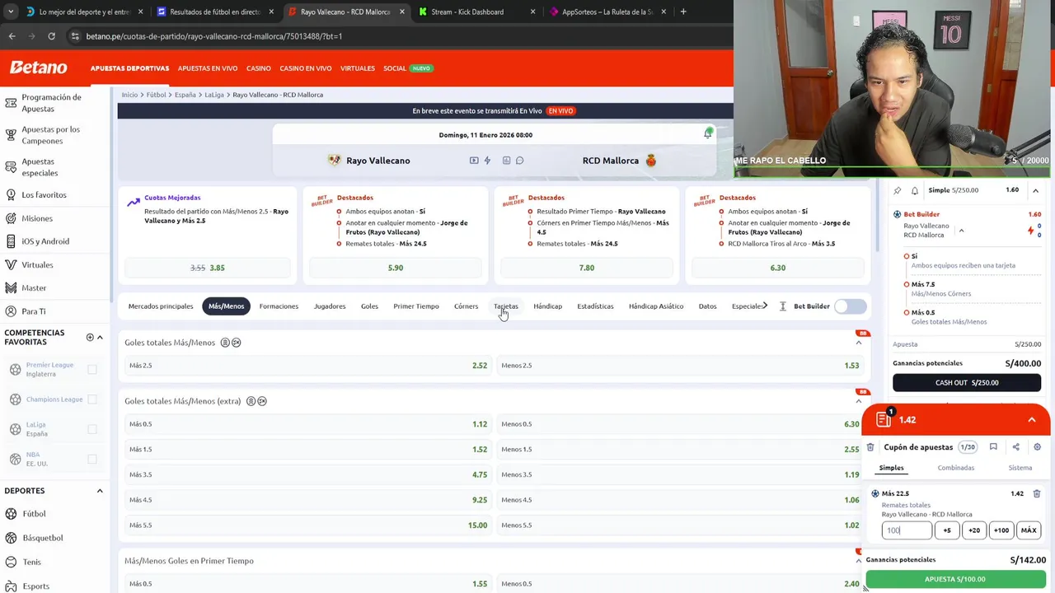Image resolution: width=1055 pixels, height=593 pixels.
Task: Click pin icon in open bet panel
Action: (x=898, y=190)
